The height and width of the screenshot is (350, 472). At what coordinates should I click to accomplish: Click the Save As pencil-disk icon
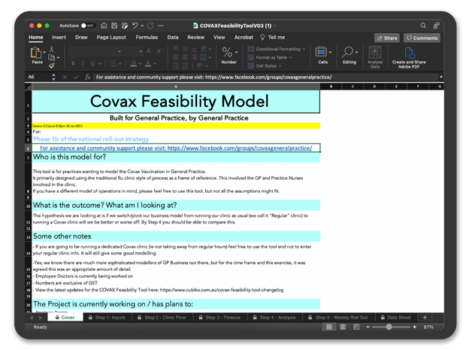[x=125, y=26]
